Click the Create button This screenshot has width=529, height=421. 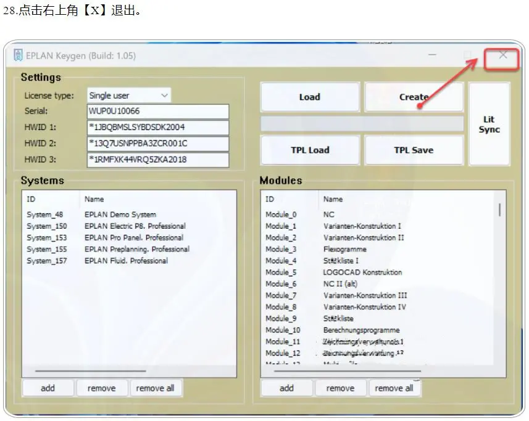click(414, 97)
